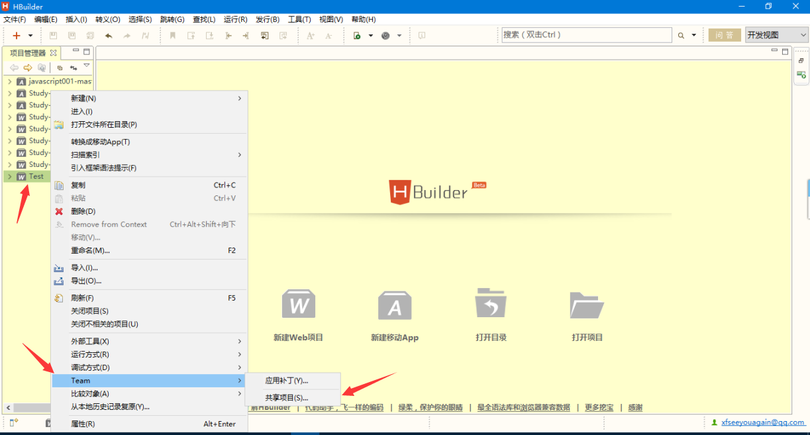Click into the 搜索 search field

point(585,35)
